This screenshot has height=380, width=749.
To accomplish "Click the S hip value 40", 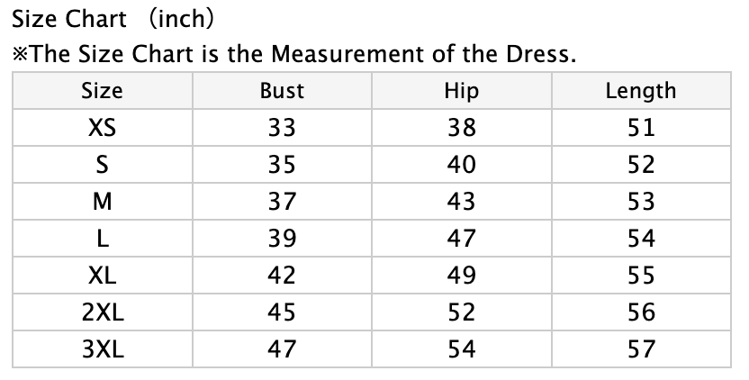I will [461, 165].
